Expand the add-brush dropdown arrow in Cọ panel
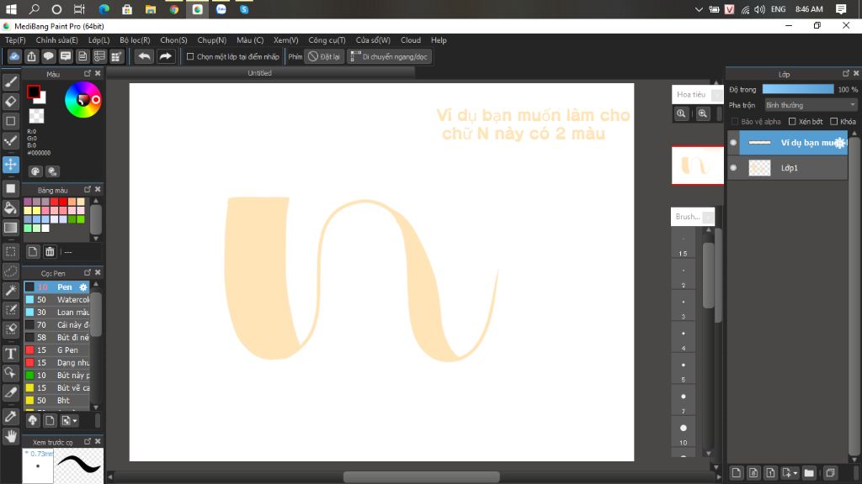Screen dimensions: 862x484 [75, 421]
